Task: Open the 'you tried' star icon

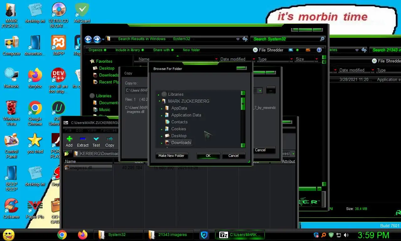Action: click(x=35, y=144)
